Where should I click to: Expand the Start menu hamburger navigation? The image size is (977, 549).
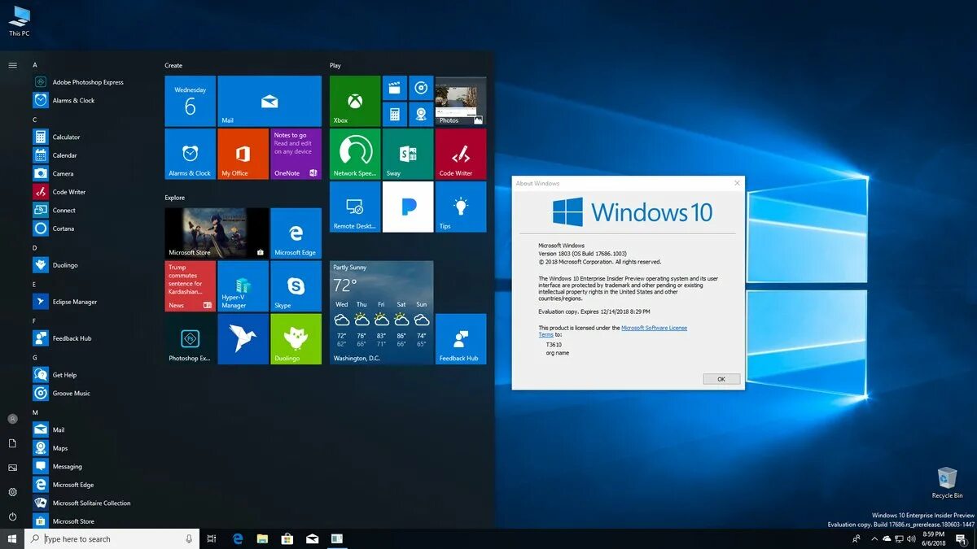(12, 65)
